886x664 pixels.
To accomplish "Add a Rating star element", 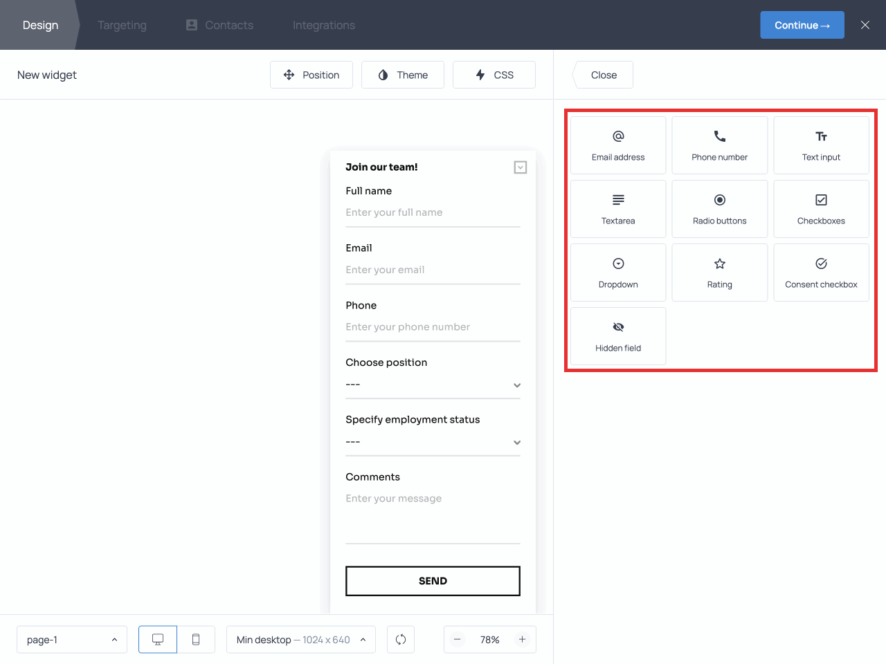I will [719, 273].
